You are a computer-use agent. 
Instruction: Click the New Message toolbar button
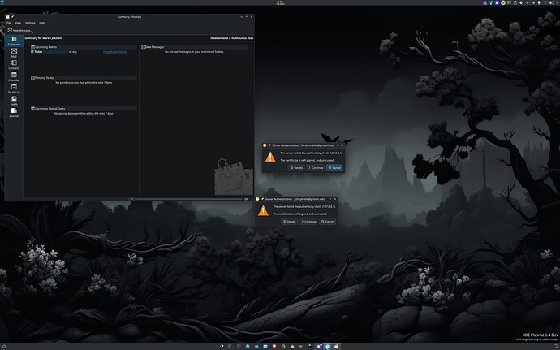[x=19, y=30]
